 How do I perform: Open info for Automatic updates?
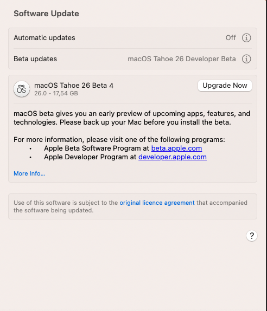(x=246, y=38)
